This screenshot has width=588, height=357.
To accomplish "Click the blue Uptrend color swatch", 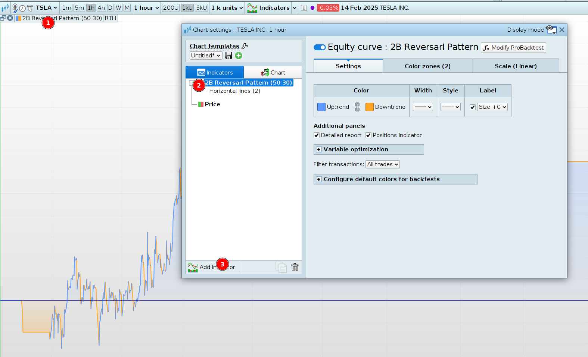I will click(x=321, y=107).
